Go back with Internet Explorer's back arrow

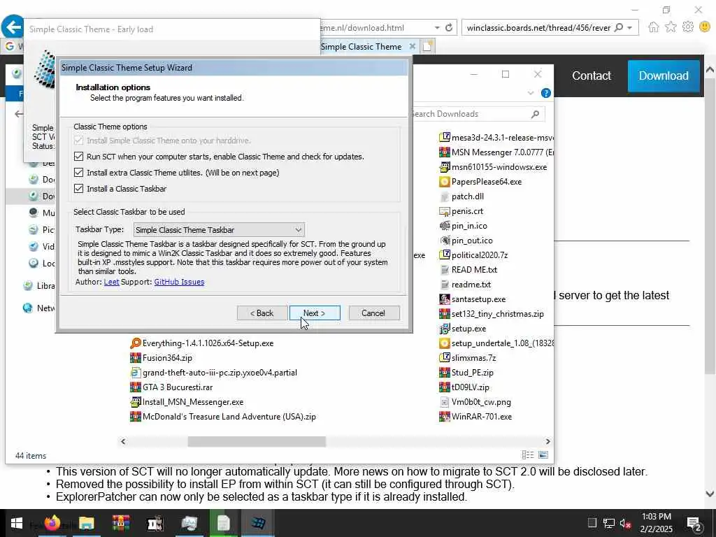[x=13, y=27]
